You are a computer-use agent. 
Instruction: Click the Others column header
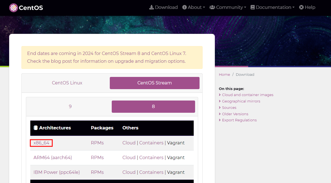130,128
